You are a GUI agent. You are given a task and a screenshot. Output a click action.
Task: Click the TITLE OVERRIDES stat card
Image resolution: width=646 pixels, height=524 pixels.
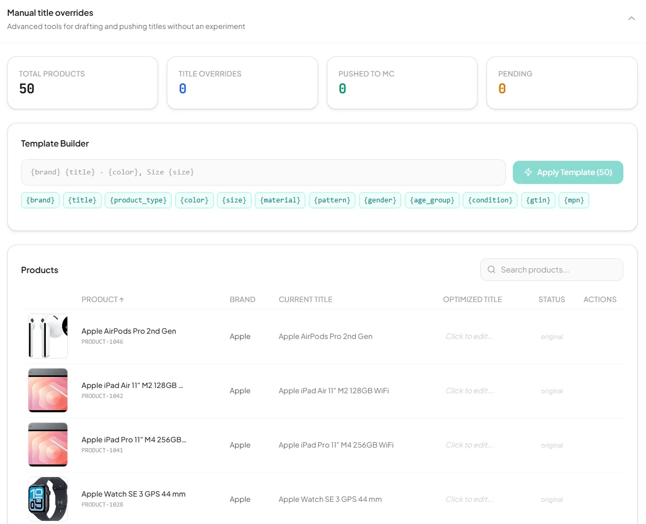coord(242,83)
